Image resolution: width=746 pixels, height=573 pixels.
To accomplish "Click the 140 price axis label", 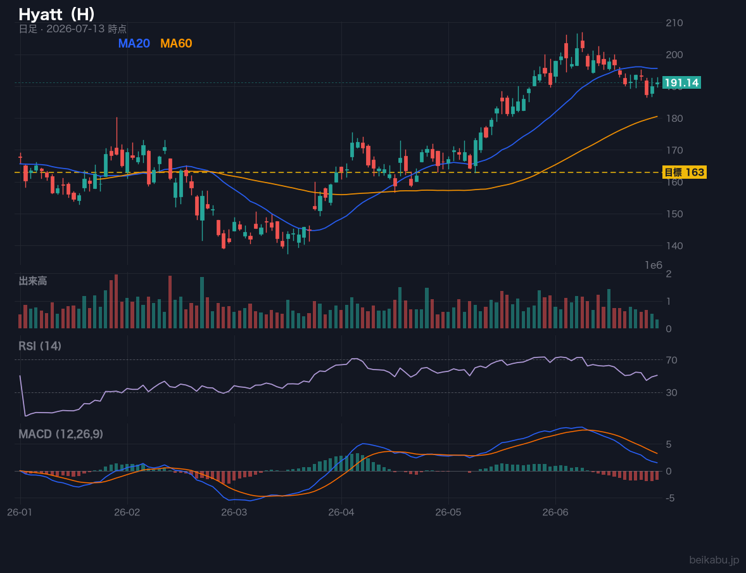I will click(x=674, y=246).
